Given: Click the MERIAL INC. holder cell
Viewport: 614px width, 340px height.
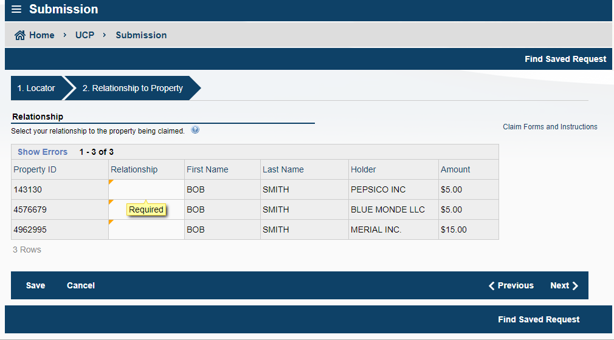Looking at the screenshot, I should click(393, 229).
